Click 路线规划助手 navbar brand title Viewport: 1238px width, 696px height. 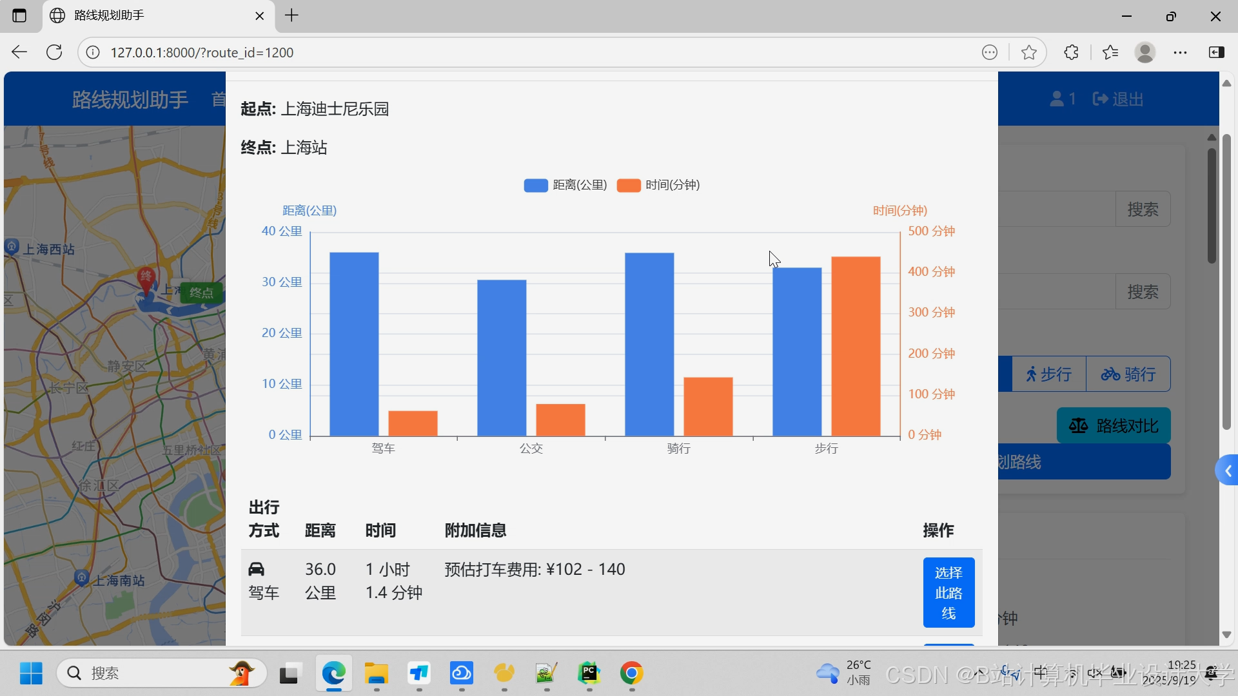[x=130, y=99]
